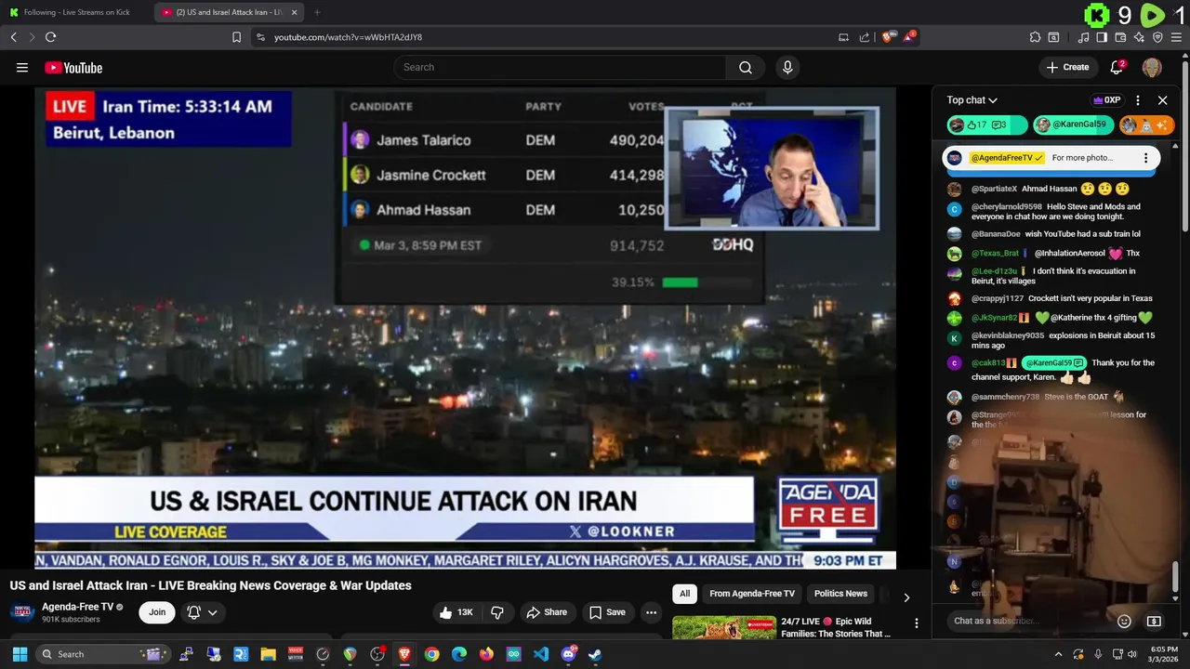The height and width of the screenshot is (669, 1190).
Task: Open the YouTube hamburger guide menu
Action: (22, 67)
